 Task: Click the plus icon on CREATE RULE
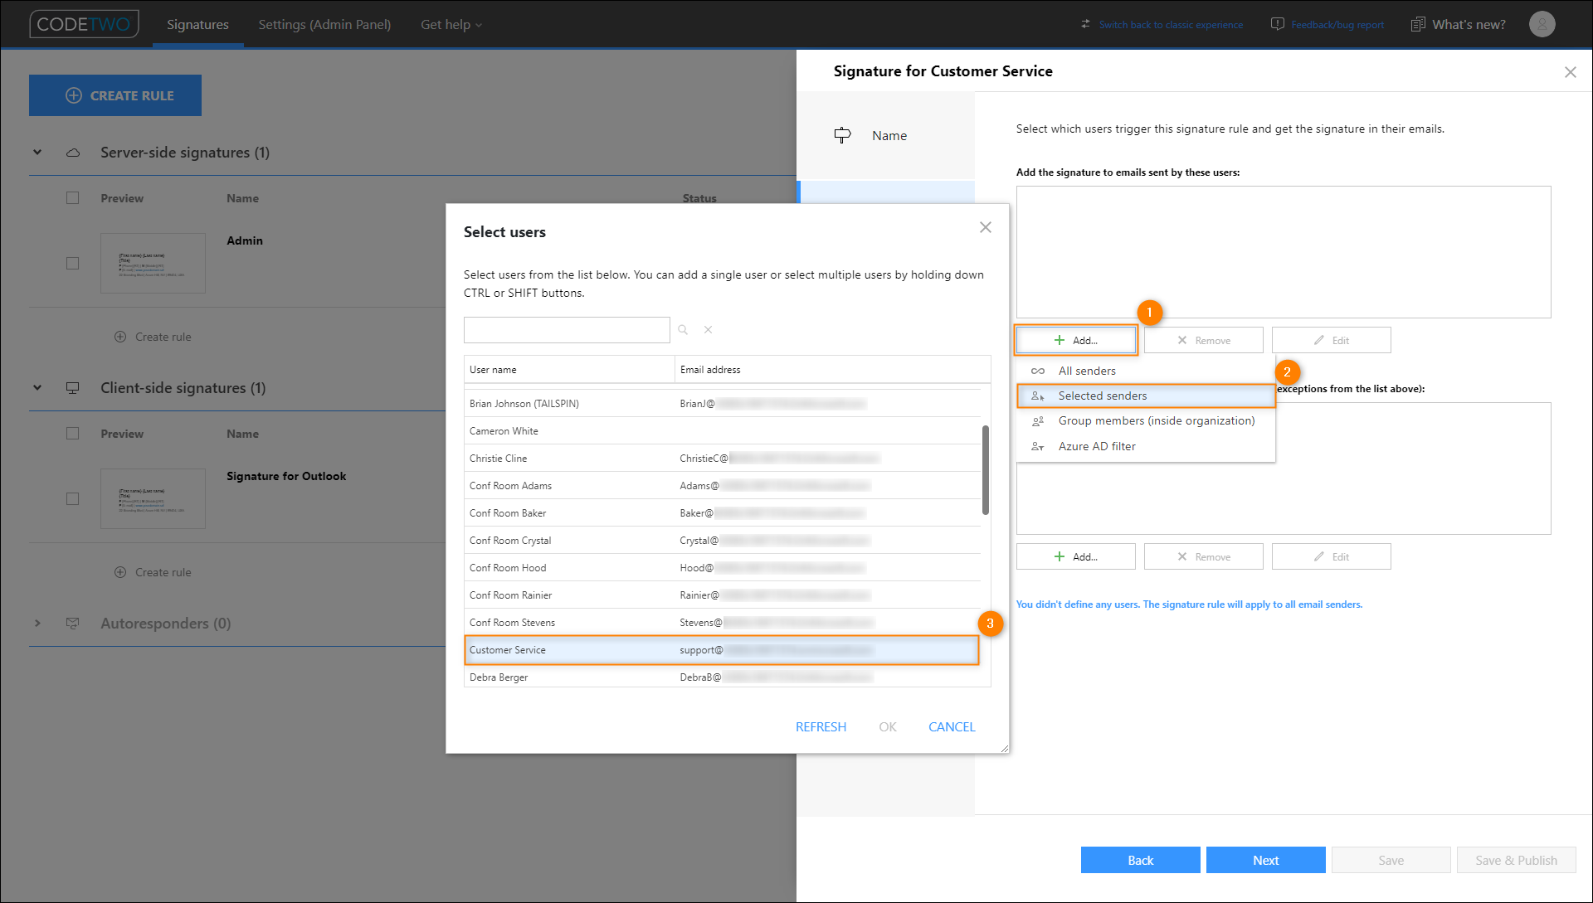tap(74, 95)
